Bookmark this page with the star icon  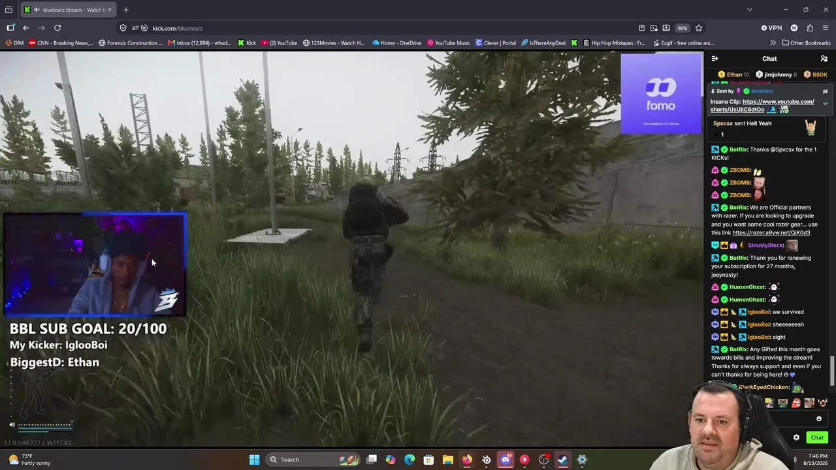tap(699, 28)
